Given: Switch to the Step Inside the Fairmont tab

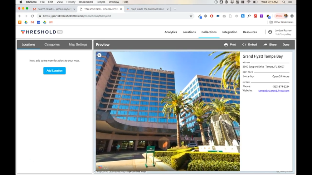Looking at the screenshot, I should [x=147, y=9].
